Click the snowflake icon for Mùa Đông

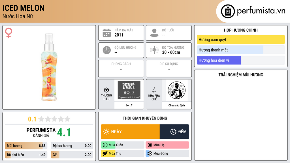[150, 153]
